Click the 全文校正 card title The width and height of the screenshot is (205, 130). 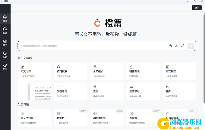click(98, 71)
